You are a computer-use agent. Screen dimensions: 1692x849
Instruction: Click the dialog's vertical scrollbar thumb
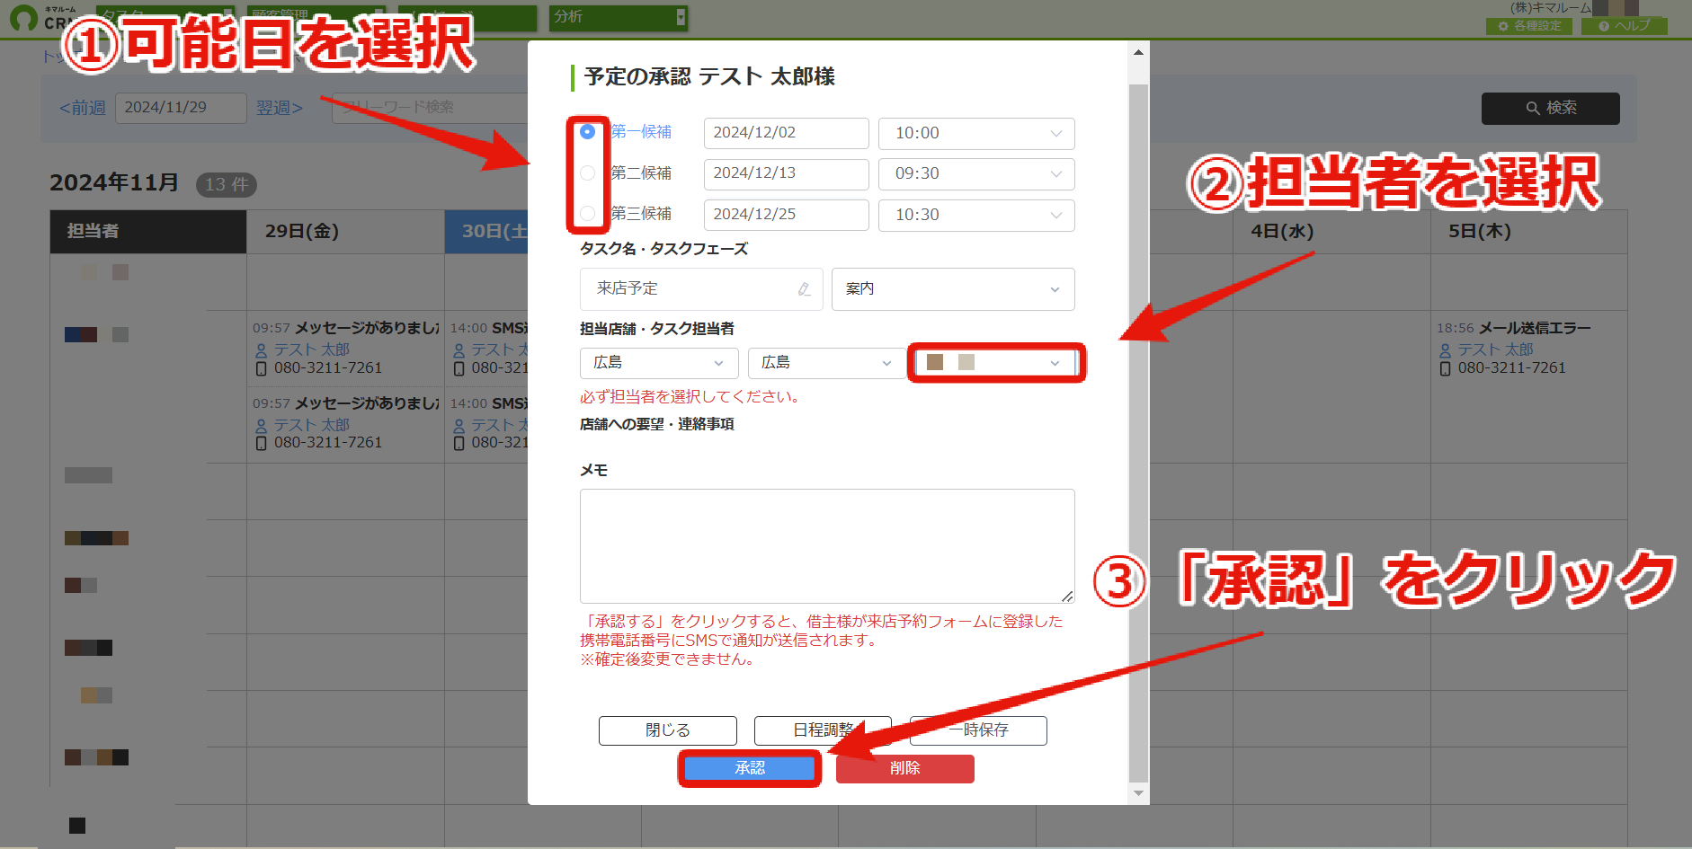click(1138, 431)
